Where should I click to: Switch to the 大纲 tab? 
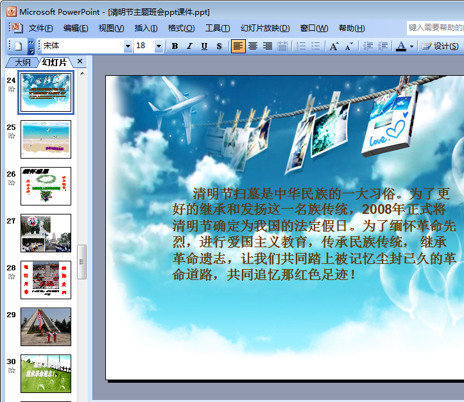pyautogui.click(x=22, y=62)
